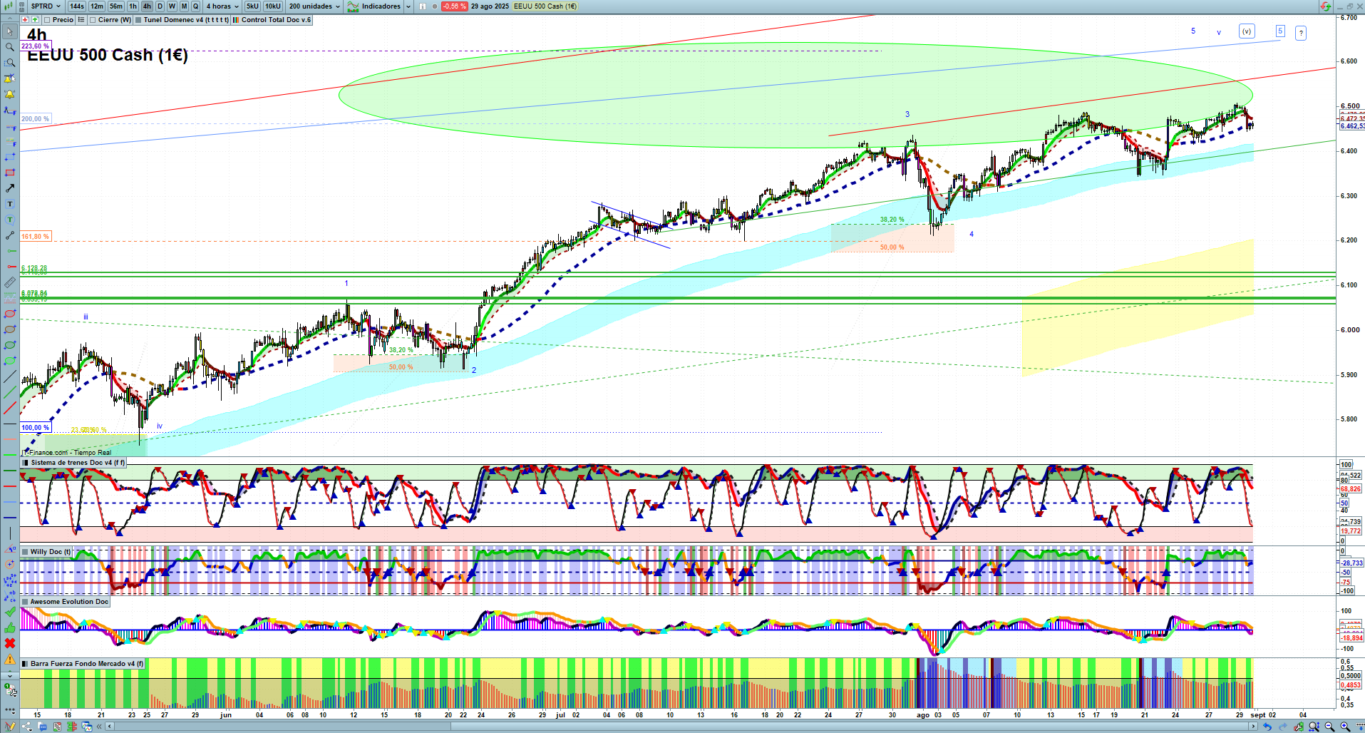Viewport: 1365px width, 733px height.
Task: Select the green diagonal line tool
Action: click(x=10, y=392)
